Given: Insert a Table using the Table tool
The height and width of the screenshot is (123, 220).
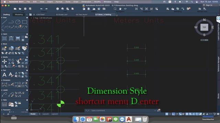Looking at the screenshot, I should [4, 104].
